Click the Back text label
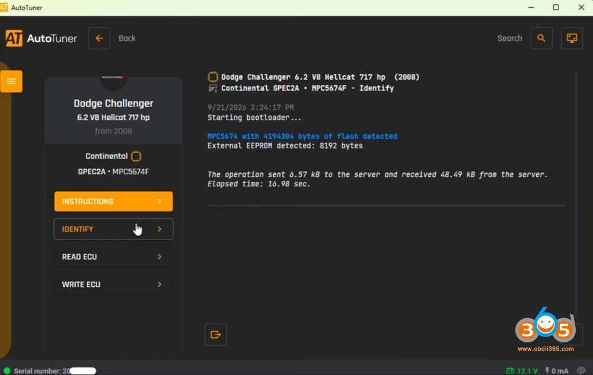 (127, 38)
